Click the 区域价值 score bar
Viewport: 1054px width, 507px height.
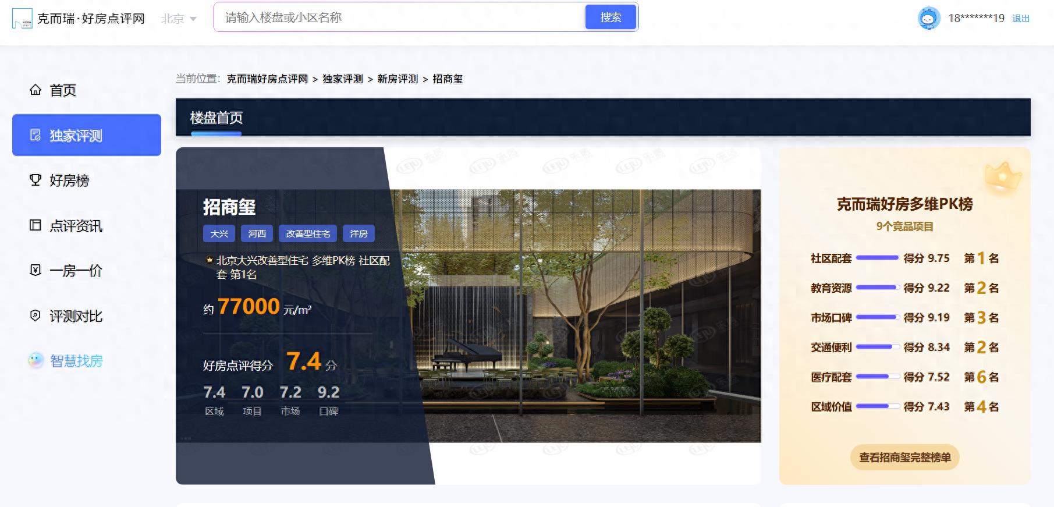(877, 406)
